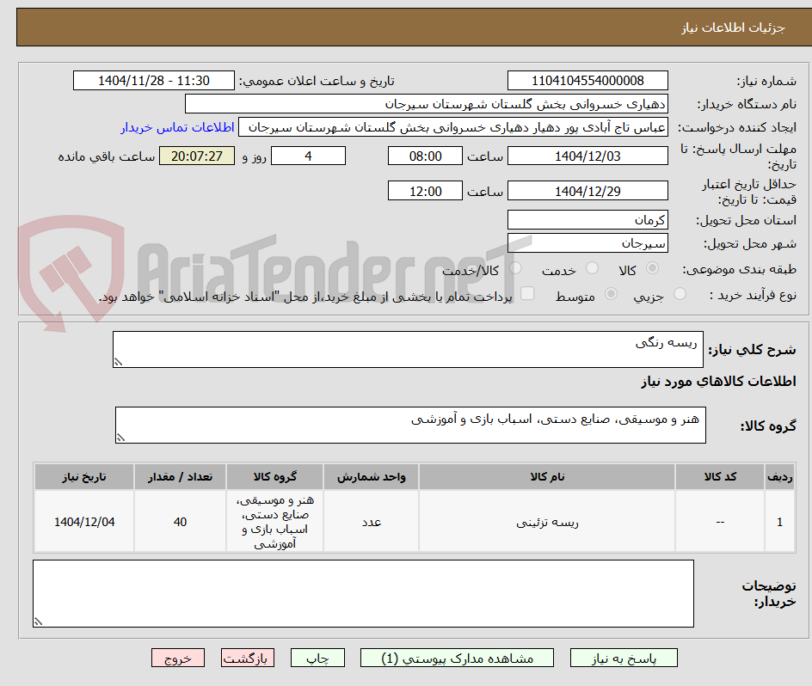Click the گروه کالا text area
The width and height of the screenshot is (812, 686).
410,425
